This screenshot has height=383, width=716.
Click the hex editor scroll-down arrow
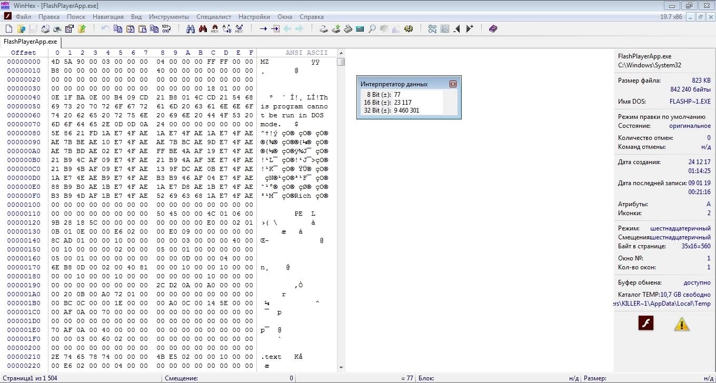tap(341, 368)
